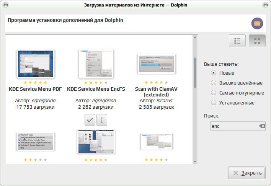This screenshot has height=186, width=271.
Task: Clear the search field text
Action: [262, 126]
